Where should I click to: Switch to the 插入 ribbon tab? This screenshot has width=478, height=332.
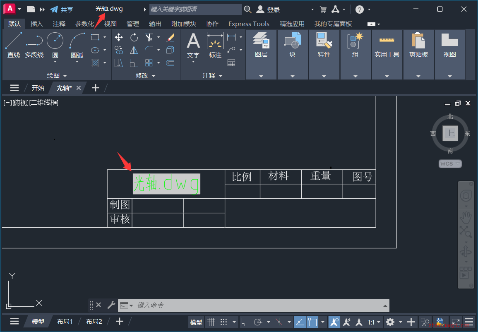click(36, 24)
